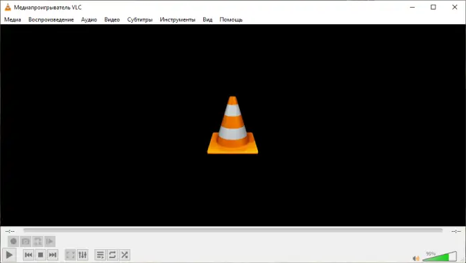Mute audio via the speaker icon
Viewport: 466px width, 263px height.
click(x=416, y=258)
